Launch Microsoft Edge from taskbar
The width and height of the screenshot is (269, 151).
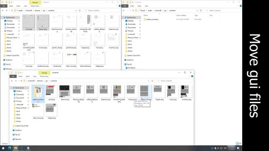(x=9, y=148)
